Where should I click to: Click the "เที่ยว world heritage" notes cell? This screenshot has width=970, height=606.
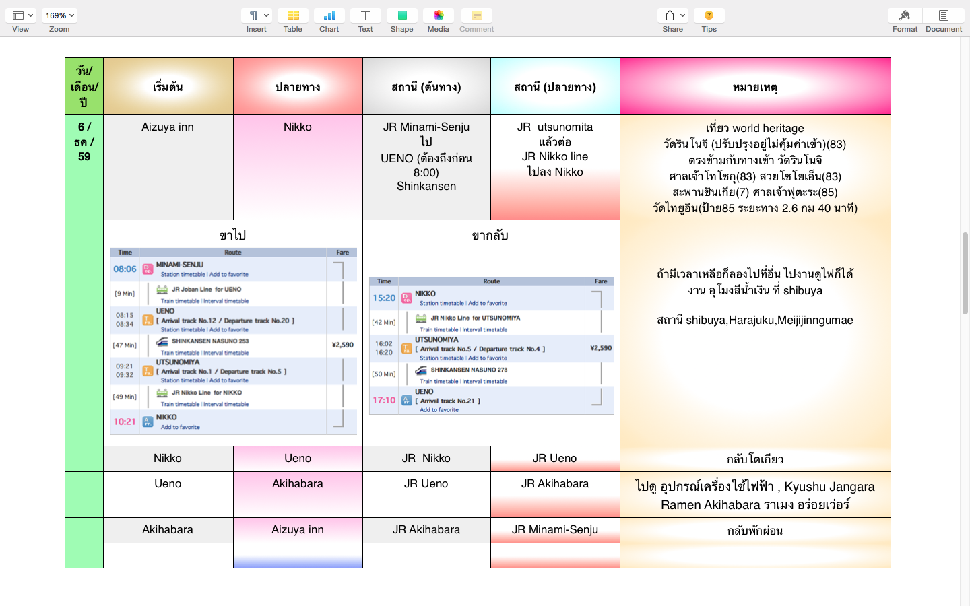pos(755,167)
